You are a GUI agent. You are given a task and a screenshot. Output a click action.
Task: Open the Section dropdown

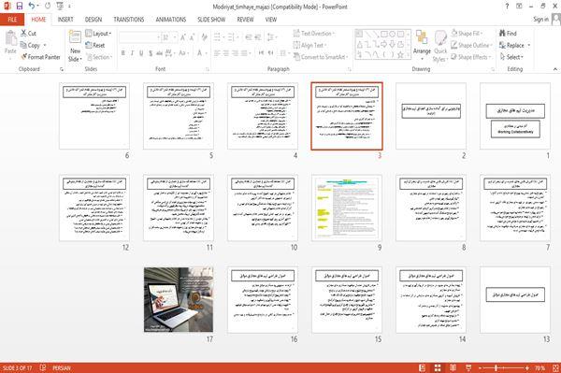point(99,57)
